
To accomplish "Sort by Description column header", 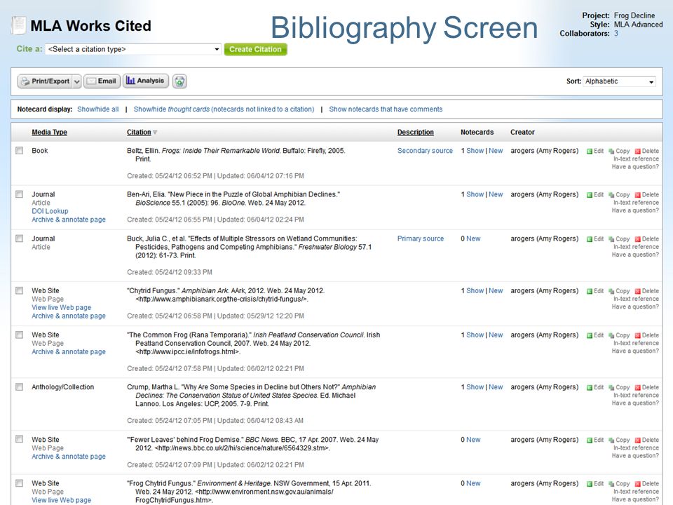I will coord(416,133).
